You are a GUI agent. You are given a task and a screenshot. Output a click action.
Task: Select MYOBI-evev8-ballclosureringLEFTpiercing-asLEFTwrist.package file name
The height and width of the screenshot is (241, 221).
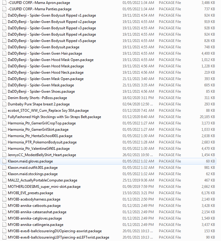(x=58, y=237)
